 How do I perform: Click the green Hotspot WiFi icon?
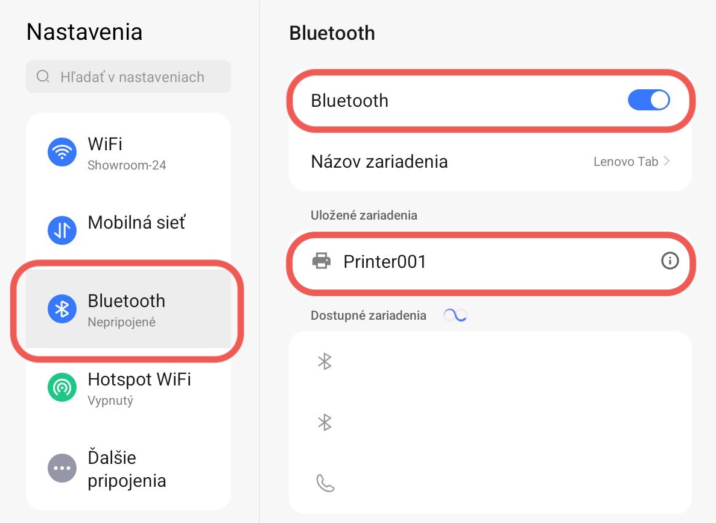pos(62,387)
